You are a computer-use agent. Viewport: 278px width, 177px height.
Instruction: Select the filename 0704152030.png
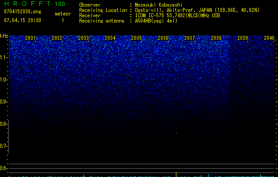coord(23,12)
